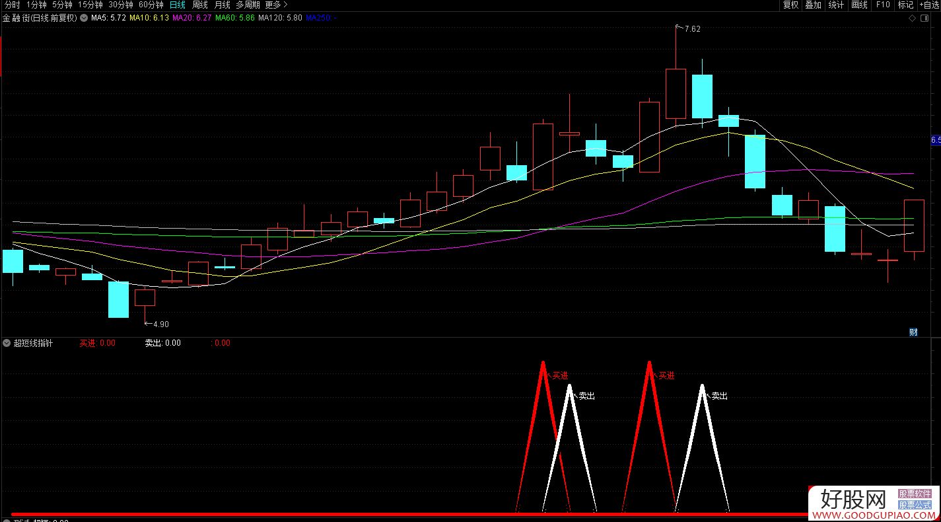Select the candlestick at 4.90 low
Screen dimensions: 941x522
pos(145,297)
